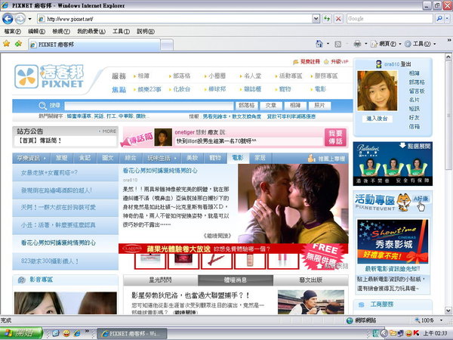Click the Google search box in toolbar
The height and width of the screenshot is (340, 453).
click(x=390, y=18)
